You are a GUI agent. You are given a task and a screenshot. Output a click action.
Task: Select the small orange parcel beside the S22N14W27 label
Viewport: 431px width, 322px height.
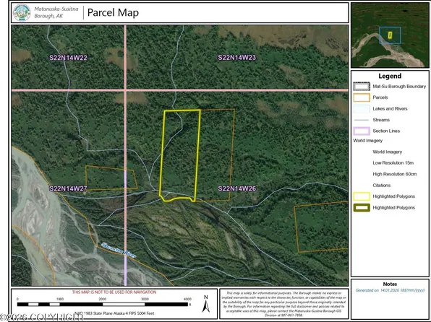coord(111,178)
